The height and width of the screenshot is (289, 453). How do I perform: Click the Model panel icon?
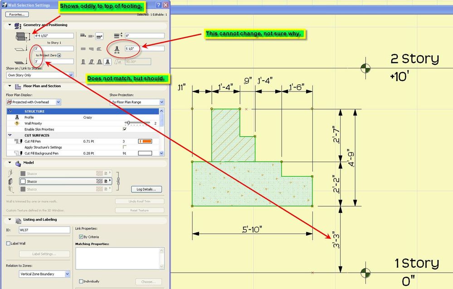18,164
